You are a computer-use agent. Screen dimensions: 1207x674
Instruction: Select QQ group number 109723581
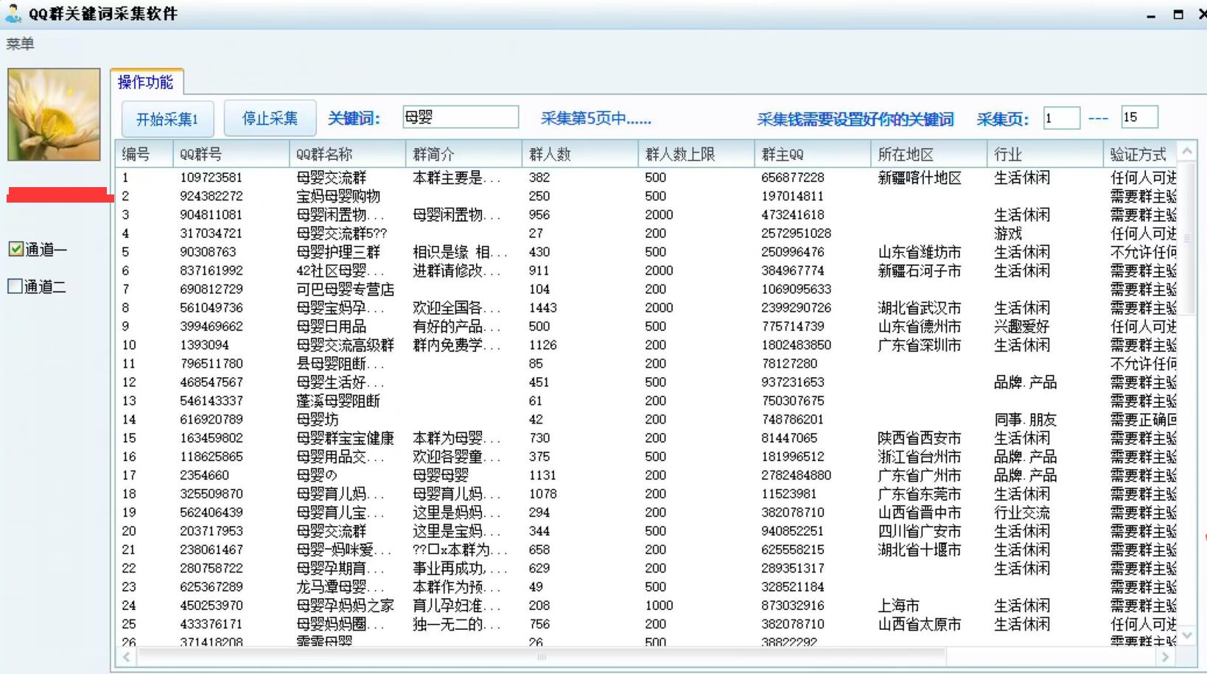[211, 178]
